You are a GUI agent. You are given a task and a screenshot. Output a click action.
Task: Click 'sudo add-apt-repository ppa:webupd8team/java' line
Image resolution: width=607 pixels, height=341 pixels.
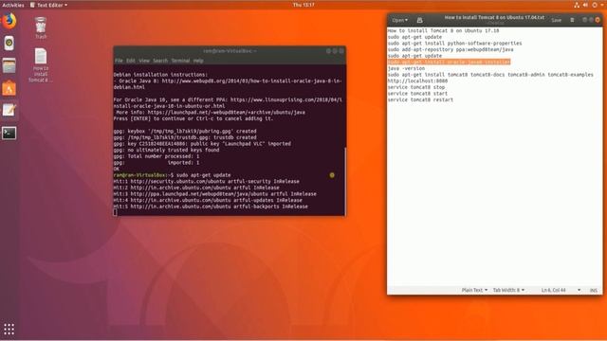coord(451,49)
